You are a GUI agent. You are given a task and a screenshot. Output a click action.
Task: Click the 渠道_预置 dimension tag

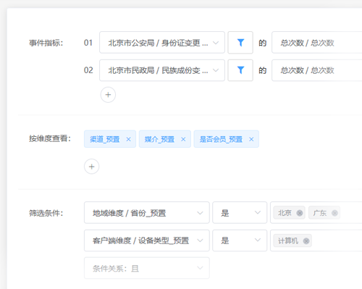[105, 139]
